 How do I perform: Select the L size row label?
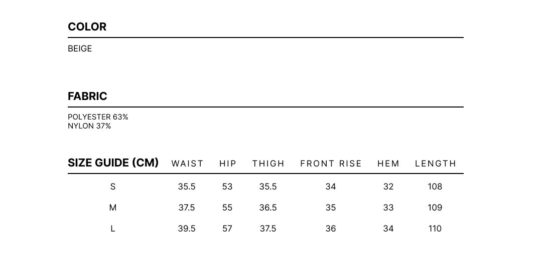113,228
